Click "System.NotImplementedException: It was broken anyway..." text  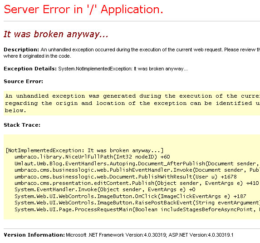tap(123, 69)
